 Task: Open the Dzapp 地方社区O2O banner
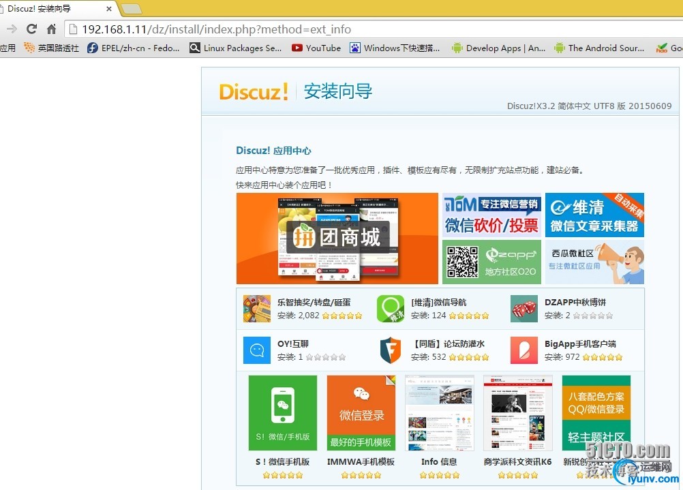491,262
